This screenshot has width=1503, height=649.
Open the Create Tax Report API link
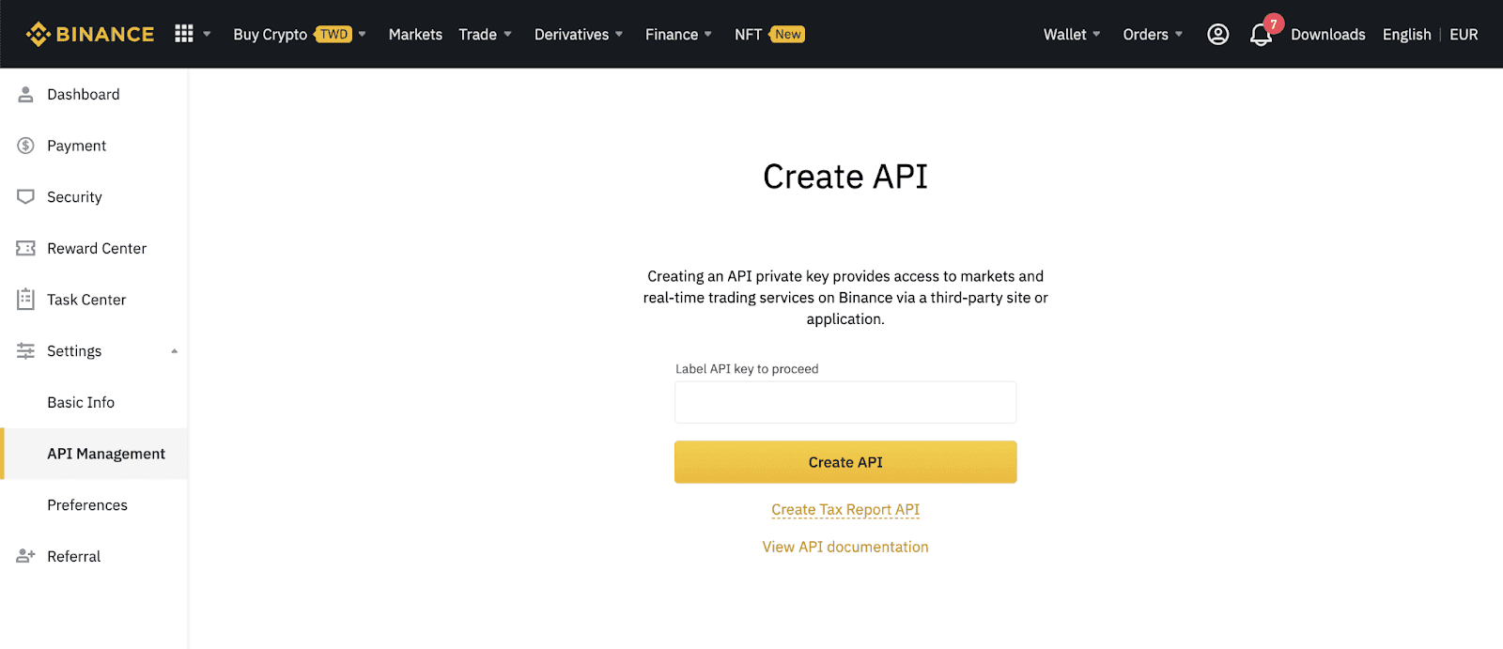tap(845, 510)
